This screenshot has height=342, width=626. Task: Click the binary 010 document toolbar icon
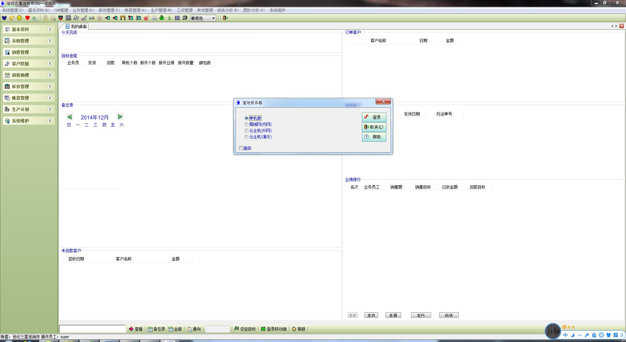(x=154, y=18)
